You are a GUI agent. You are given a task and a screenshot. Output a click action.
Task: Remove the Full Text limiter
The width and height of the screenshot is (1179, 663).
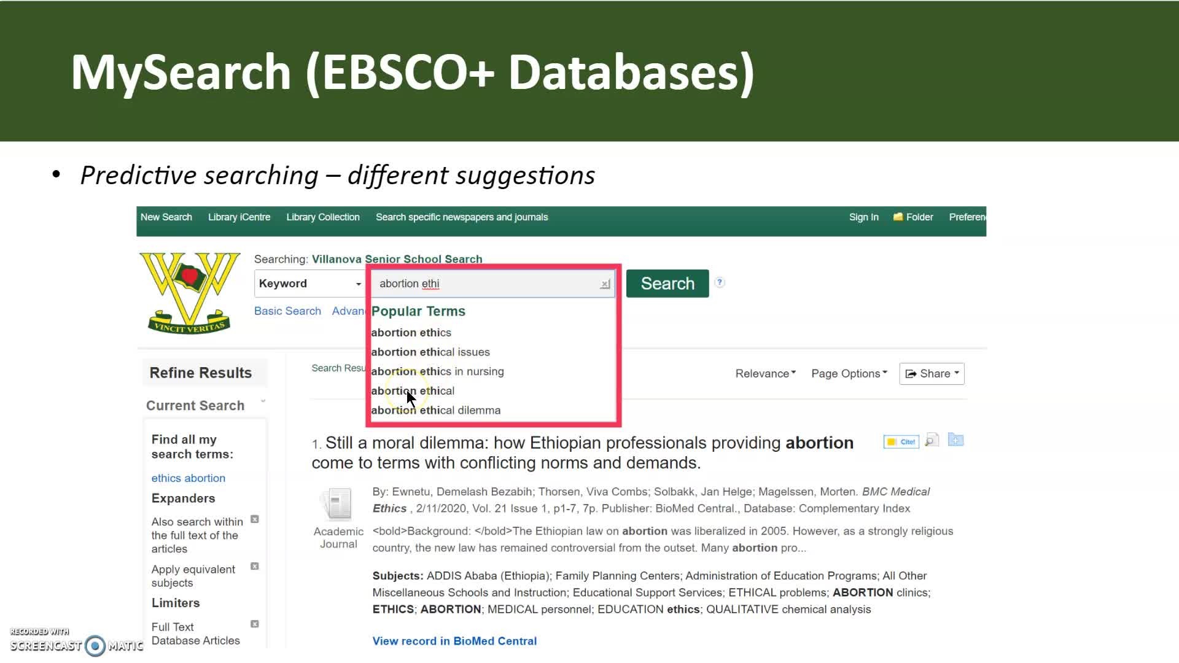[x=255, y=624]
